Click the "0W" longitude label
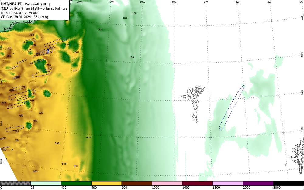Image resolution: width=304 pixels, height=190 pixels. [301, 2]
